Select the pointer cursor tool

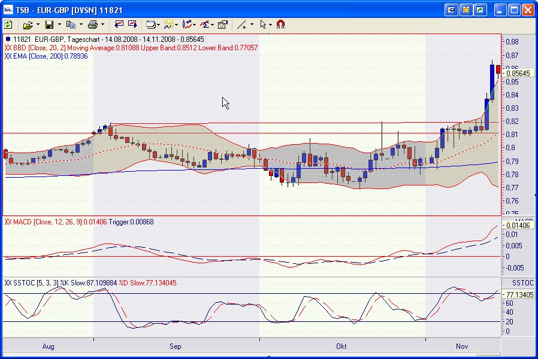point(264,25)
